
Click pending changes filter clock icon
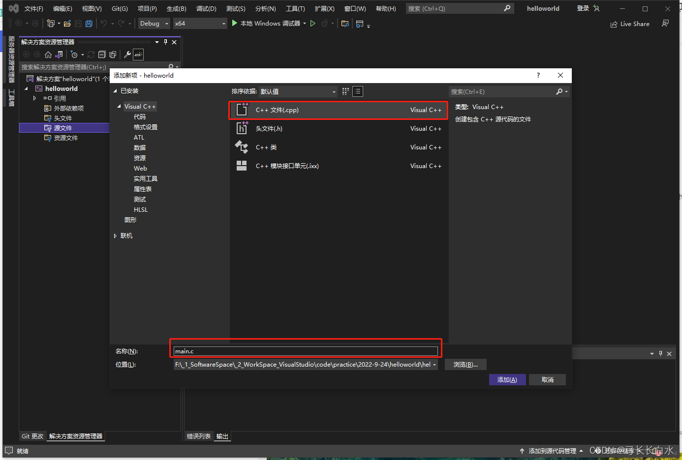click(74, 55)
